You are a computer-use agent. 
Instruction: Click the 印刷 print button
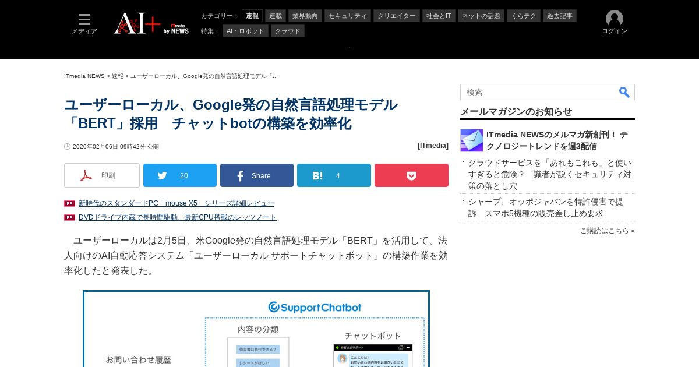click(x=102, y=175)
